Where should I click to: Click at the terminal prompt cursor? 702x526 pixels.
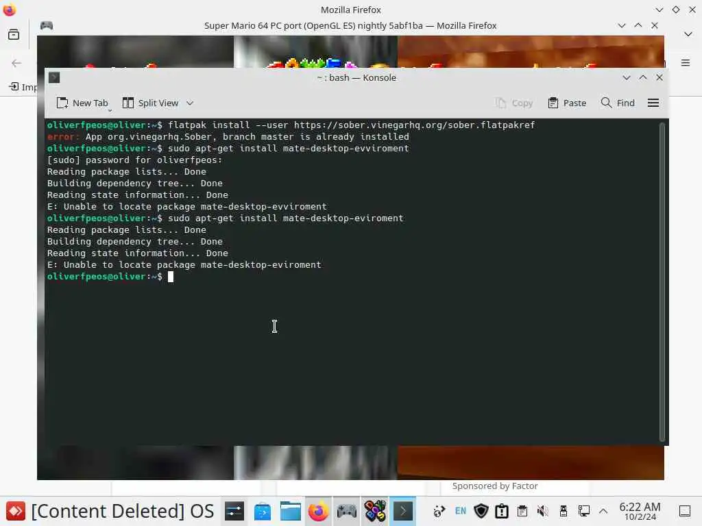[x=171, y=277]
